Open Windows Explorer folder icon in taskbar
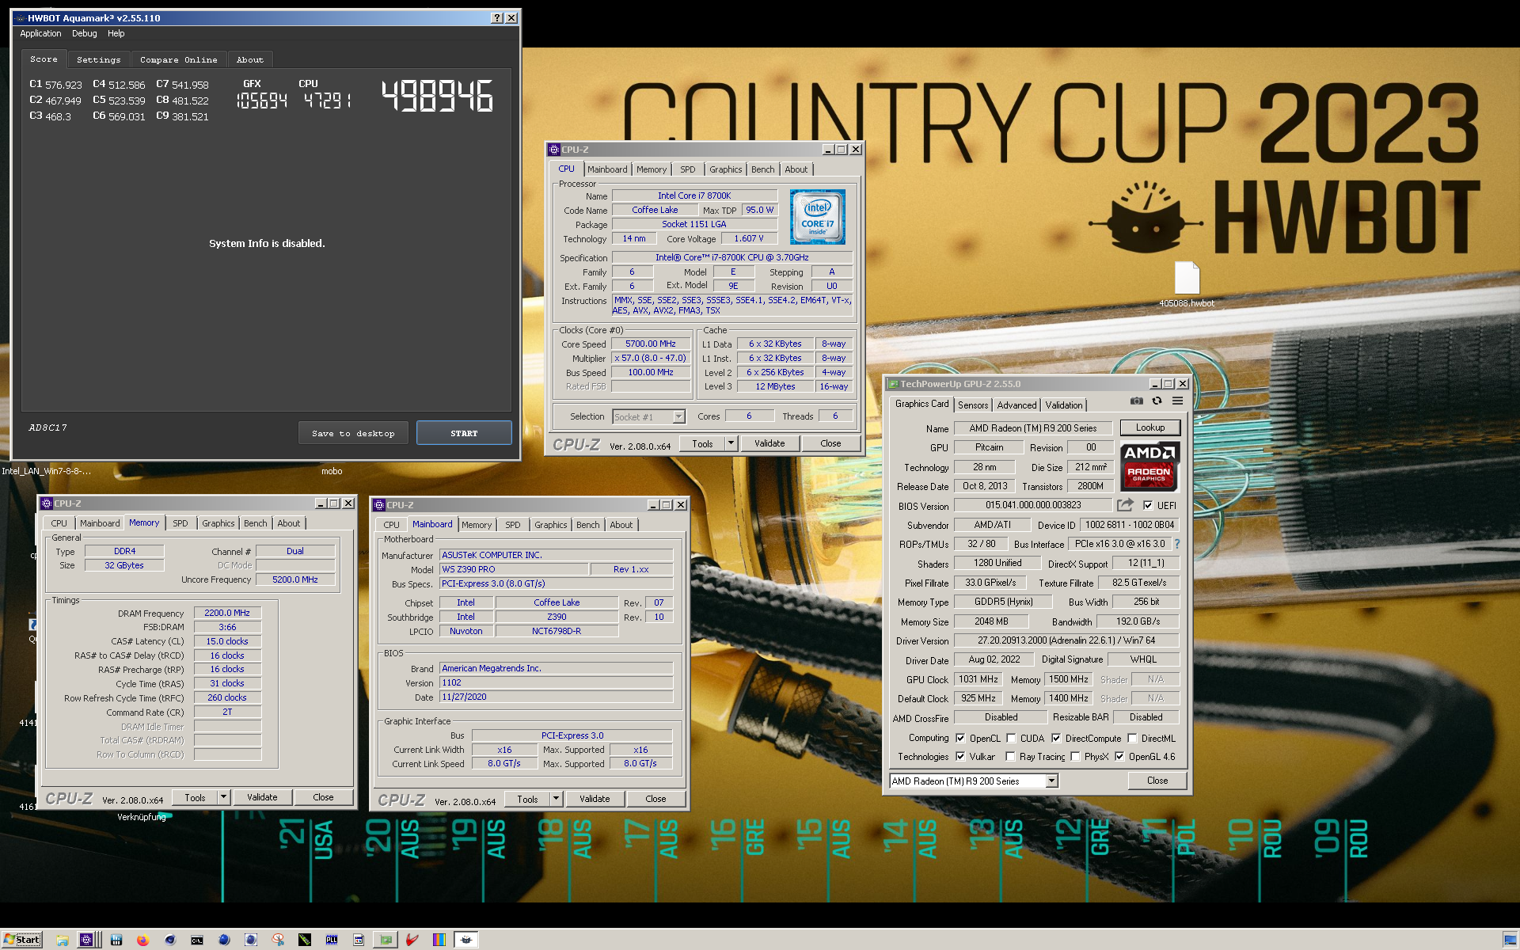Image resolution: width=1520 pixels, height=950 pixels. pyautogui.click(x=63, y=940)
